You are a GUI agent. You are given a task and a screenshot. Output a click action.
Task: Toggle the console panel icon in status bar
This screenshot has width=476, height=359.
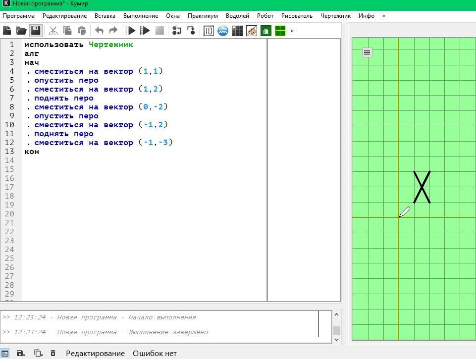pyautogui.click(x=5, y=353)
